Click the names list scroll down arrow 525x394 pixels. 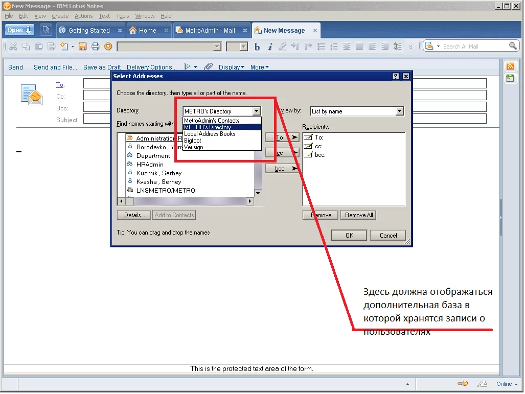coord(258,193)
